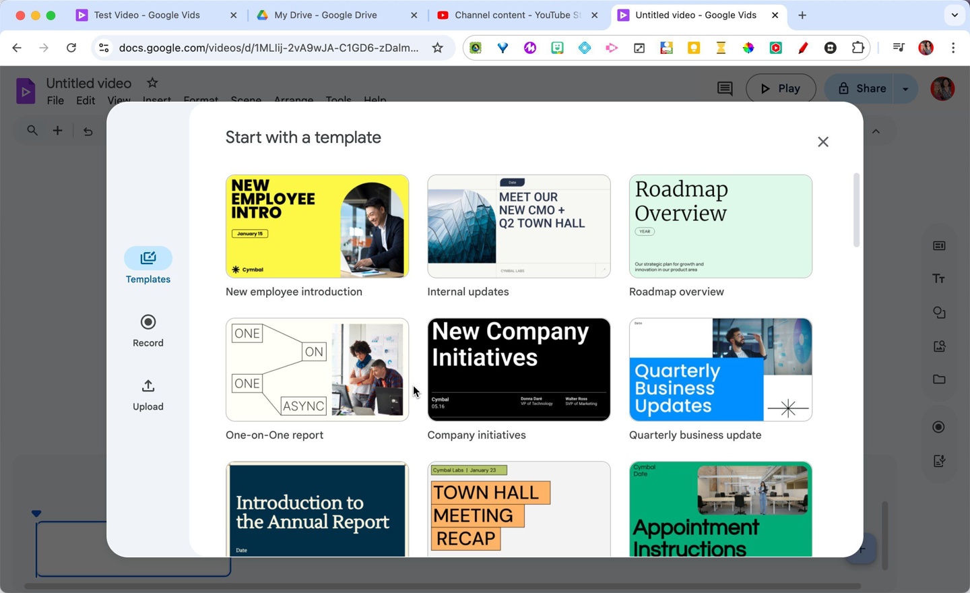Open the script editor icon in right sidebar
The width and height of the screenshot is (970, 593).
click(x=939, y=461)
